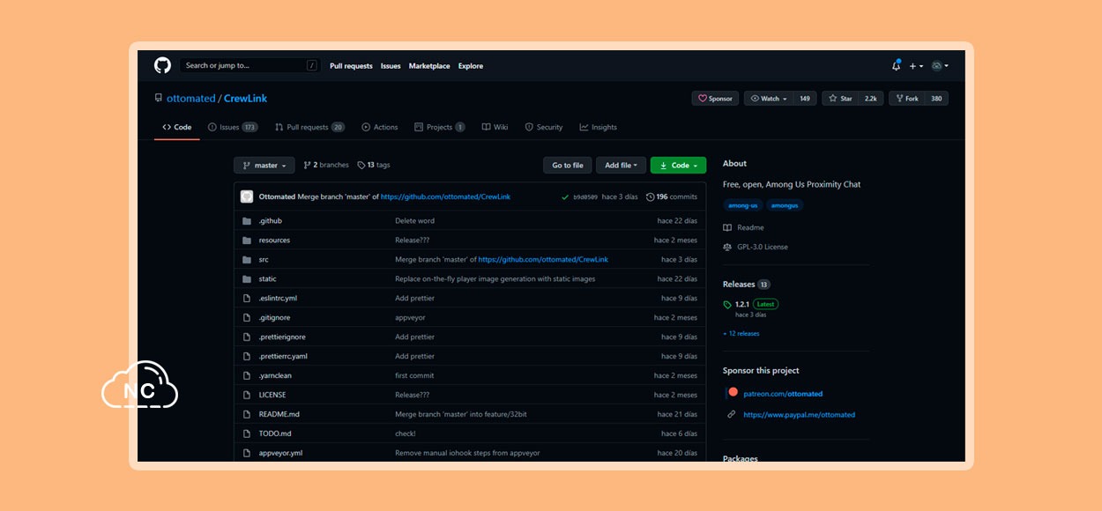Click the commit status check mark
1102x511 pixels.
click(565, 196)
